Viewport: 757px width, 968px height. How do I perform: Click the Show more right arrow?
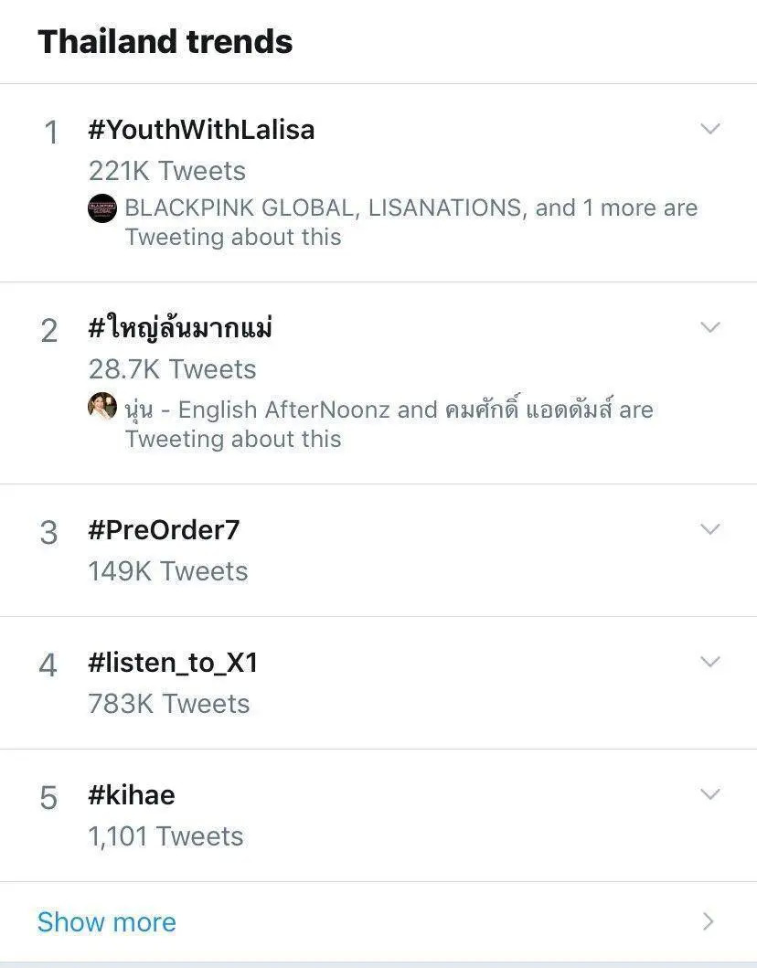pos(709,921)
